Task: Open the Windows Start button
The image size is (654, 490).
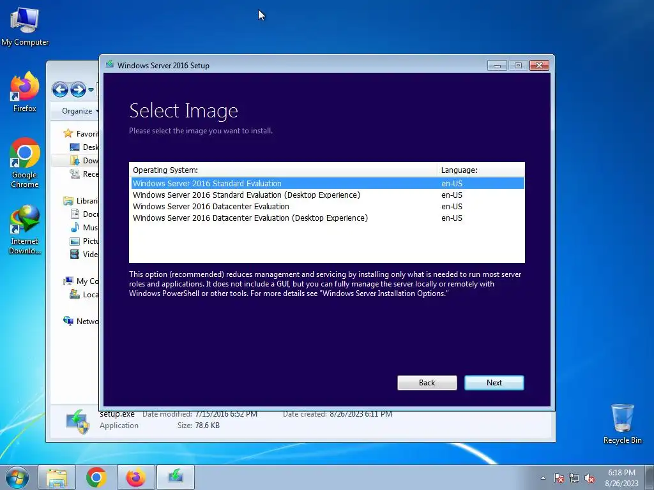Action: pyautogui.click(x=17, y=477)
